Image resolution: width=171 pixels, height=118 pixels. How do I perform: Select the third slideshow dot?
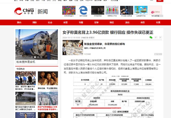[x=38, y=57]
